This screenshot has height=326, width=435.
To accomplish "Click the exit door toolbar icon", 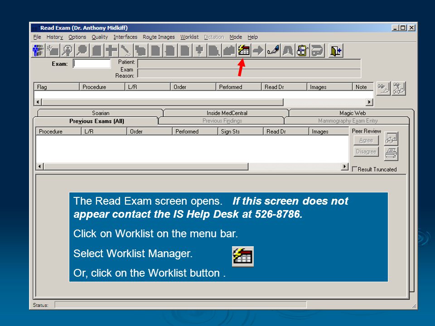I will tap(336, 51).
